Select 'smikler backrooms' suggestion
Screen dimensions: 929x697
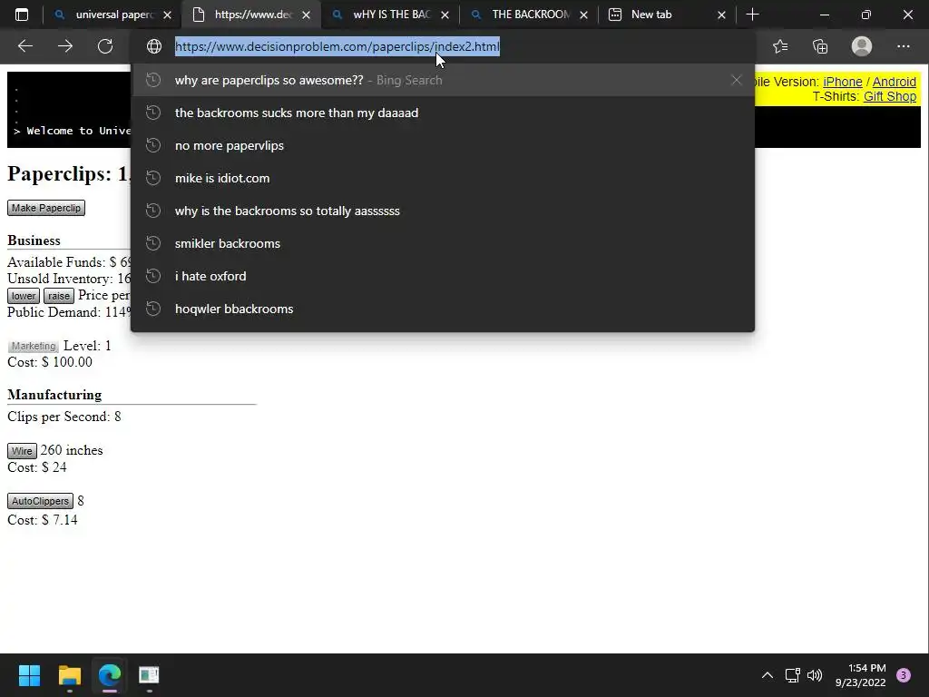443,243
